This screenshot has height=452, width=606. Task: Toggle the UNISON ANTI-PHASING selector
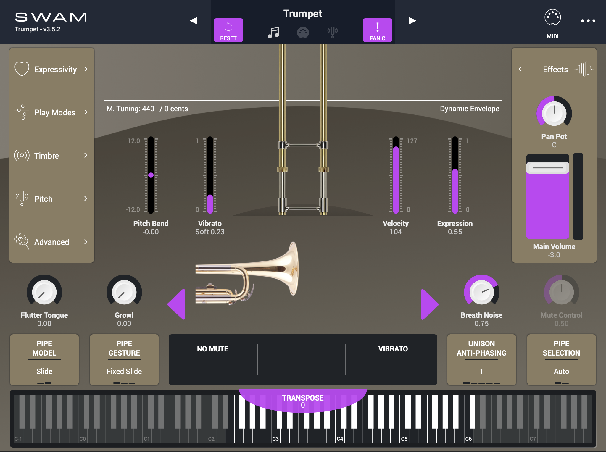481,359
